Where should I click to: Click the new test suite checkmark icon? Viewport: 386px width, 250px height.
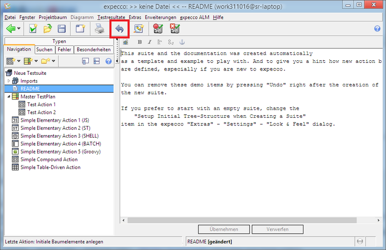(33, 29)
